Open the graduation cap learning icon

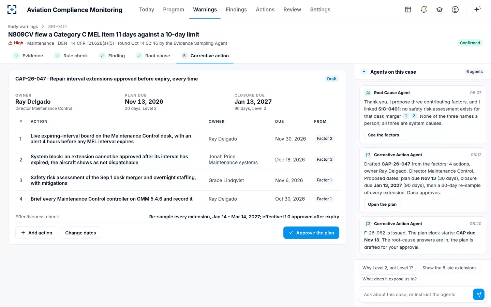440,10
